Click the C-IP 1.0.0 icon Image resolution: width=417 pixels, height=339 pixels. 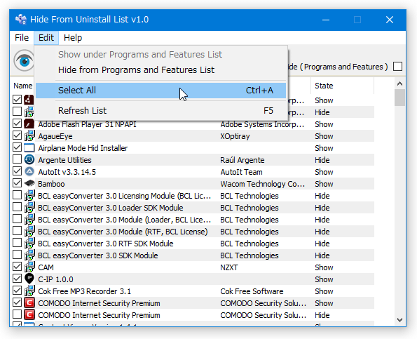[29, 279]
